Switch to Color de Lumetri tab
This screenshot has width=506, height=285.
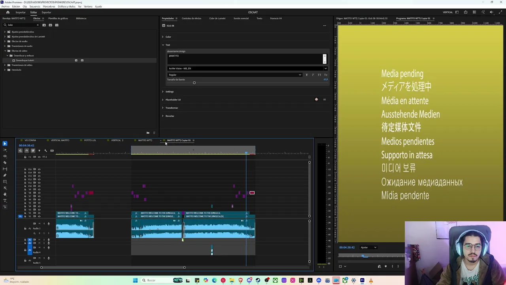[217, 18]
